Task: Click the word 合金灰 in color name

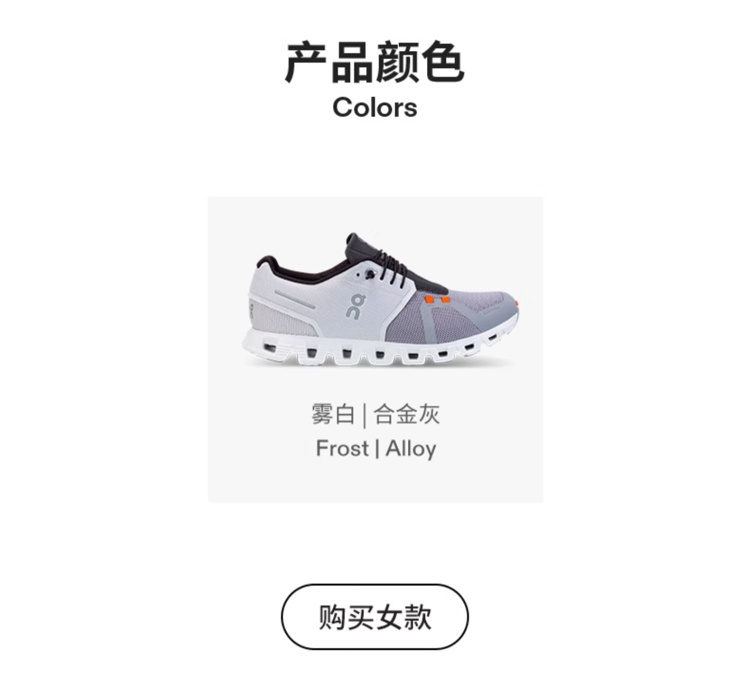Action: [x=407, y=415]
